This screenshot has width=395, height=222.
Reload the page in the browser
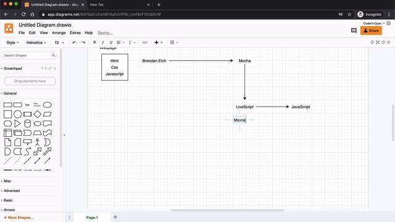pos(23,14)
